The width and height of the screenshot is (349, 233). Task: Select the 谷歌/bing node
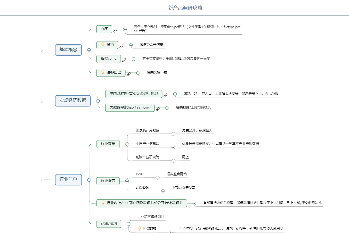(x=109, y=59)
